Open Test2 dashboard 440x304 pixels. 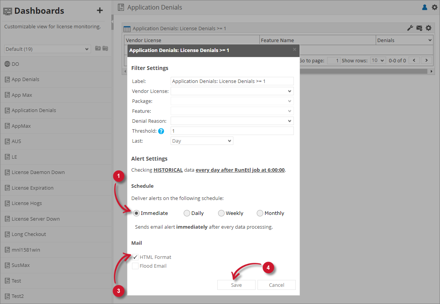click(56, 296)
